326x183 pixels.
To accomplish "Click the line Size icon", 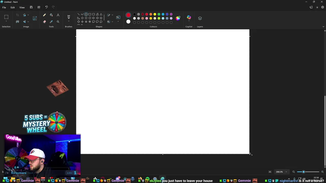I will [118, 17].
